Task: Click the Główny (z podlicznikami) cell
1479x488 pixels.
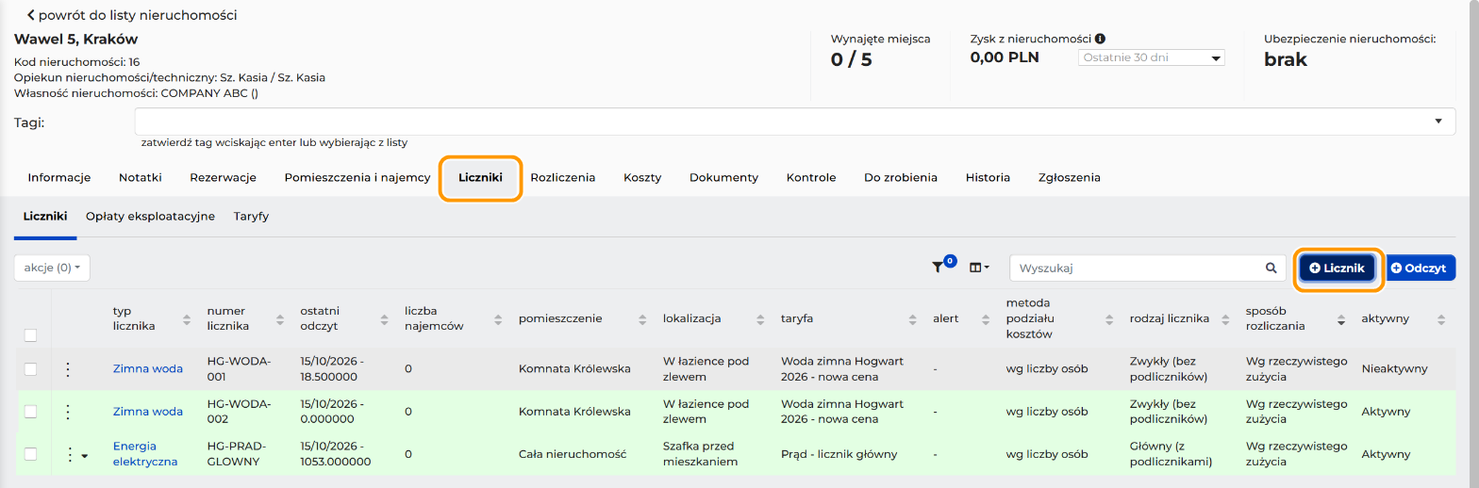Action: click(x=1171, y=454)
